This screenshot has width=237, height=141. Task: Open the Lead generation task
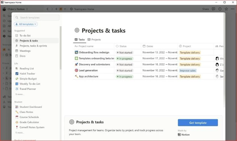point(88,70)
